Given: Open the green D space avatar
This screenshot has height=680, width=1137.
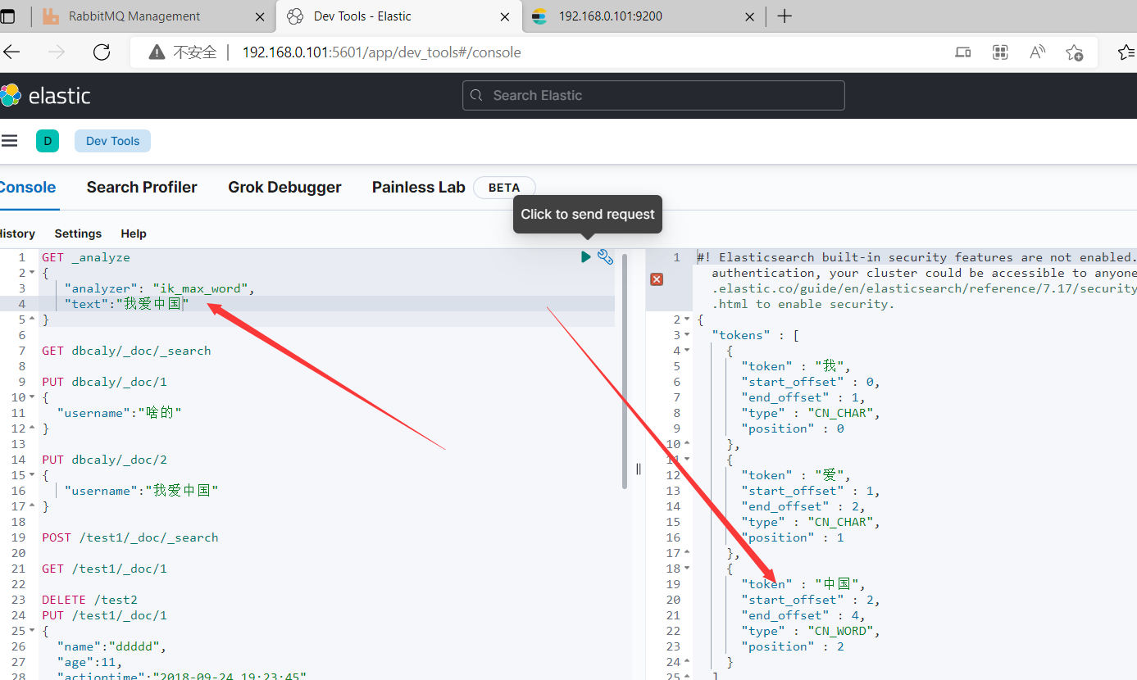Looking at the screenshot, I should click(48, 141).
